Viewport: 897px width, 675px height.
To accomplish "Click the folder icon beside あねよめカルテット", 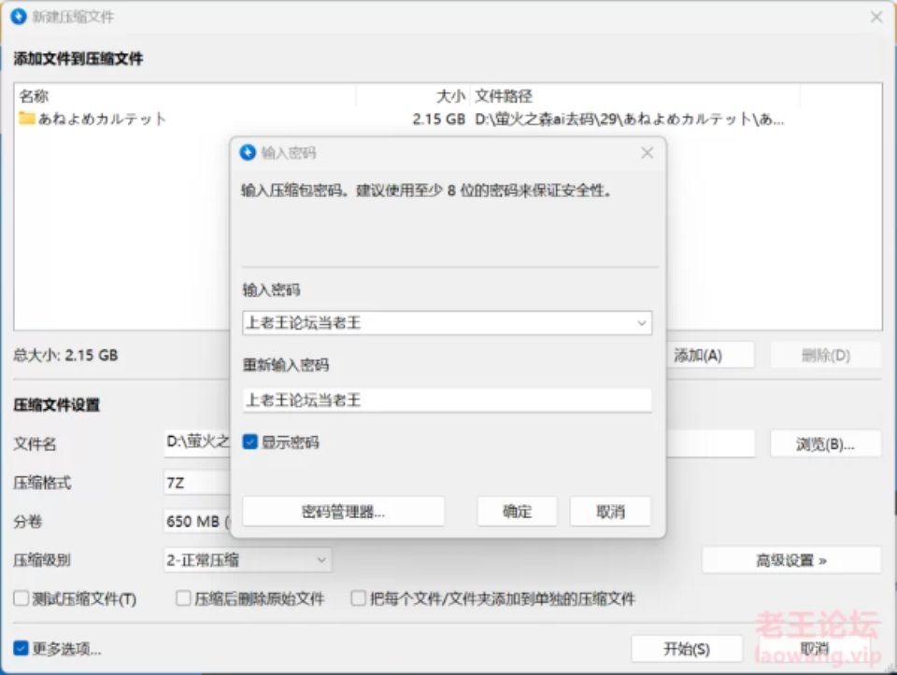I will pyautogui.click(x=26, y=119).
